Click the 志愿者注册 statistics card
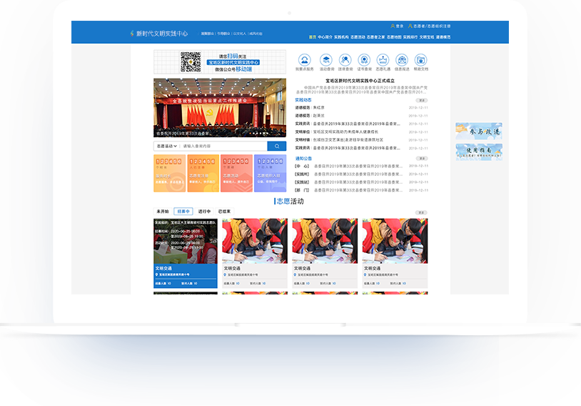 [x=203, y=173]
